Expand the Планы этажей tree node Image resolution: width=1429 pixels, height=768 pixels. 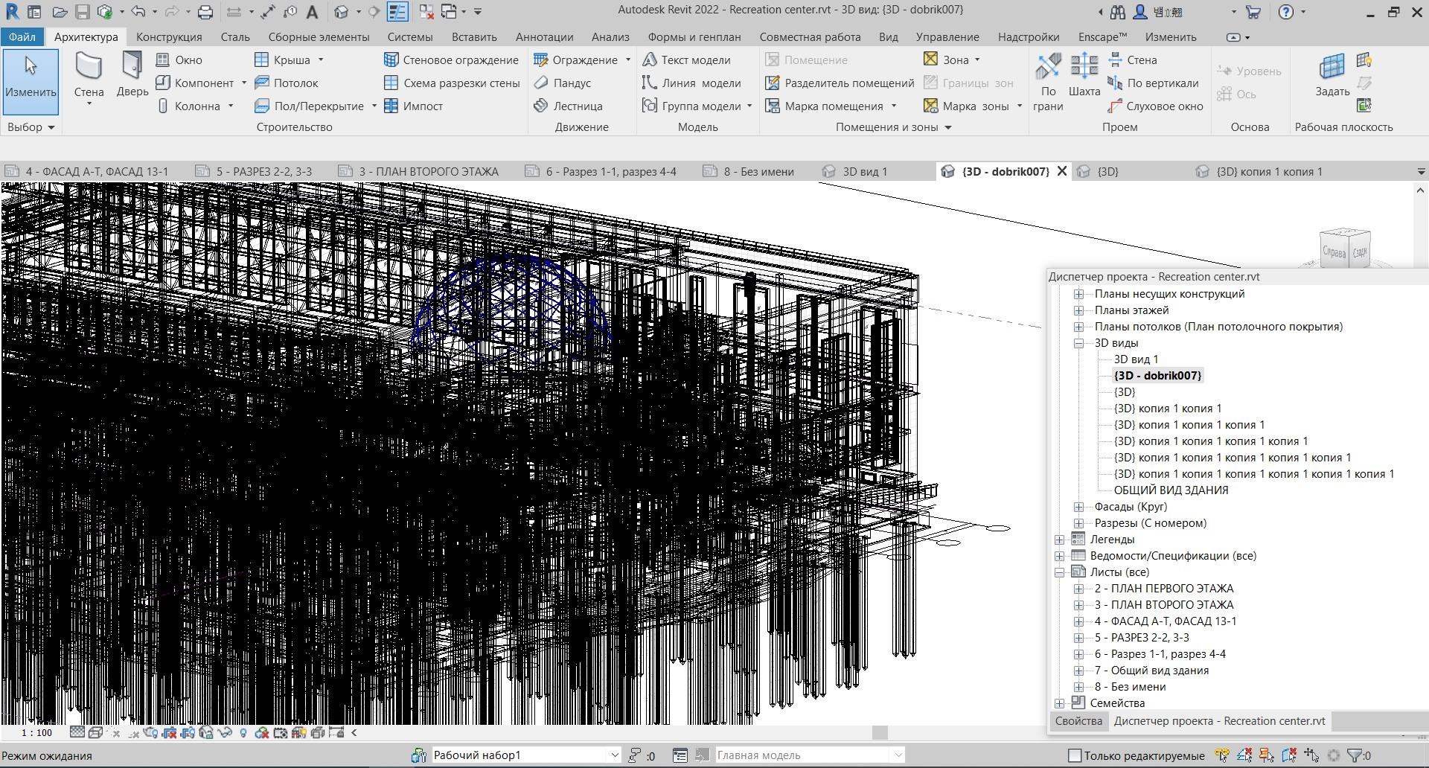point(1078,310)
